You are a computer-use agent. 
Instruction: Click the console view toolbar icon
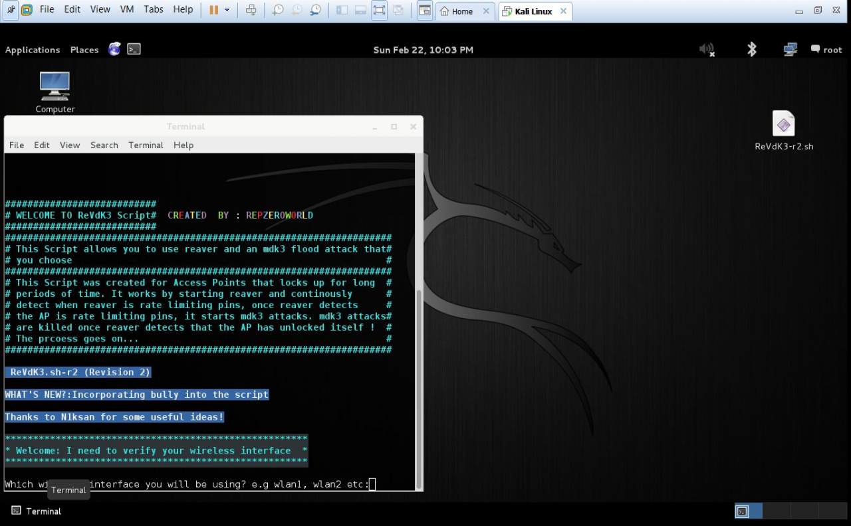coord(424,10)
